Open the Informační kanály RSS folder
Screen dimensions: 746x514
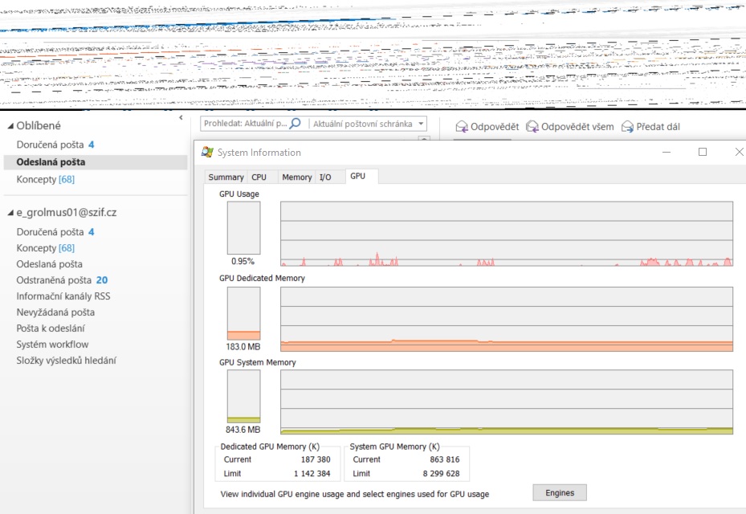pyautogui.click(x=63, y=296)
